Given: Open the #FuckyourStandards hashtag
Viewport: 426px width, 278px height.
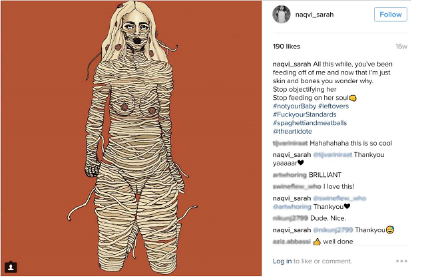Looking at the screenshot, I should [x=305, y=114].
